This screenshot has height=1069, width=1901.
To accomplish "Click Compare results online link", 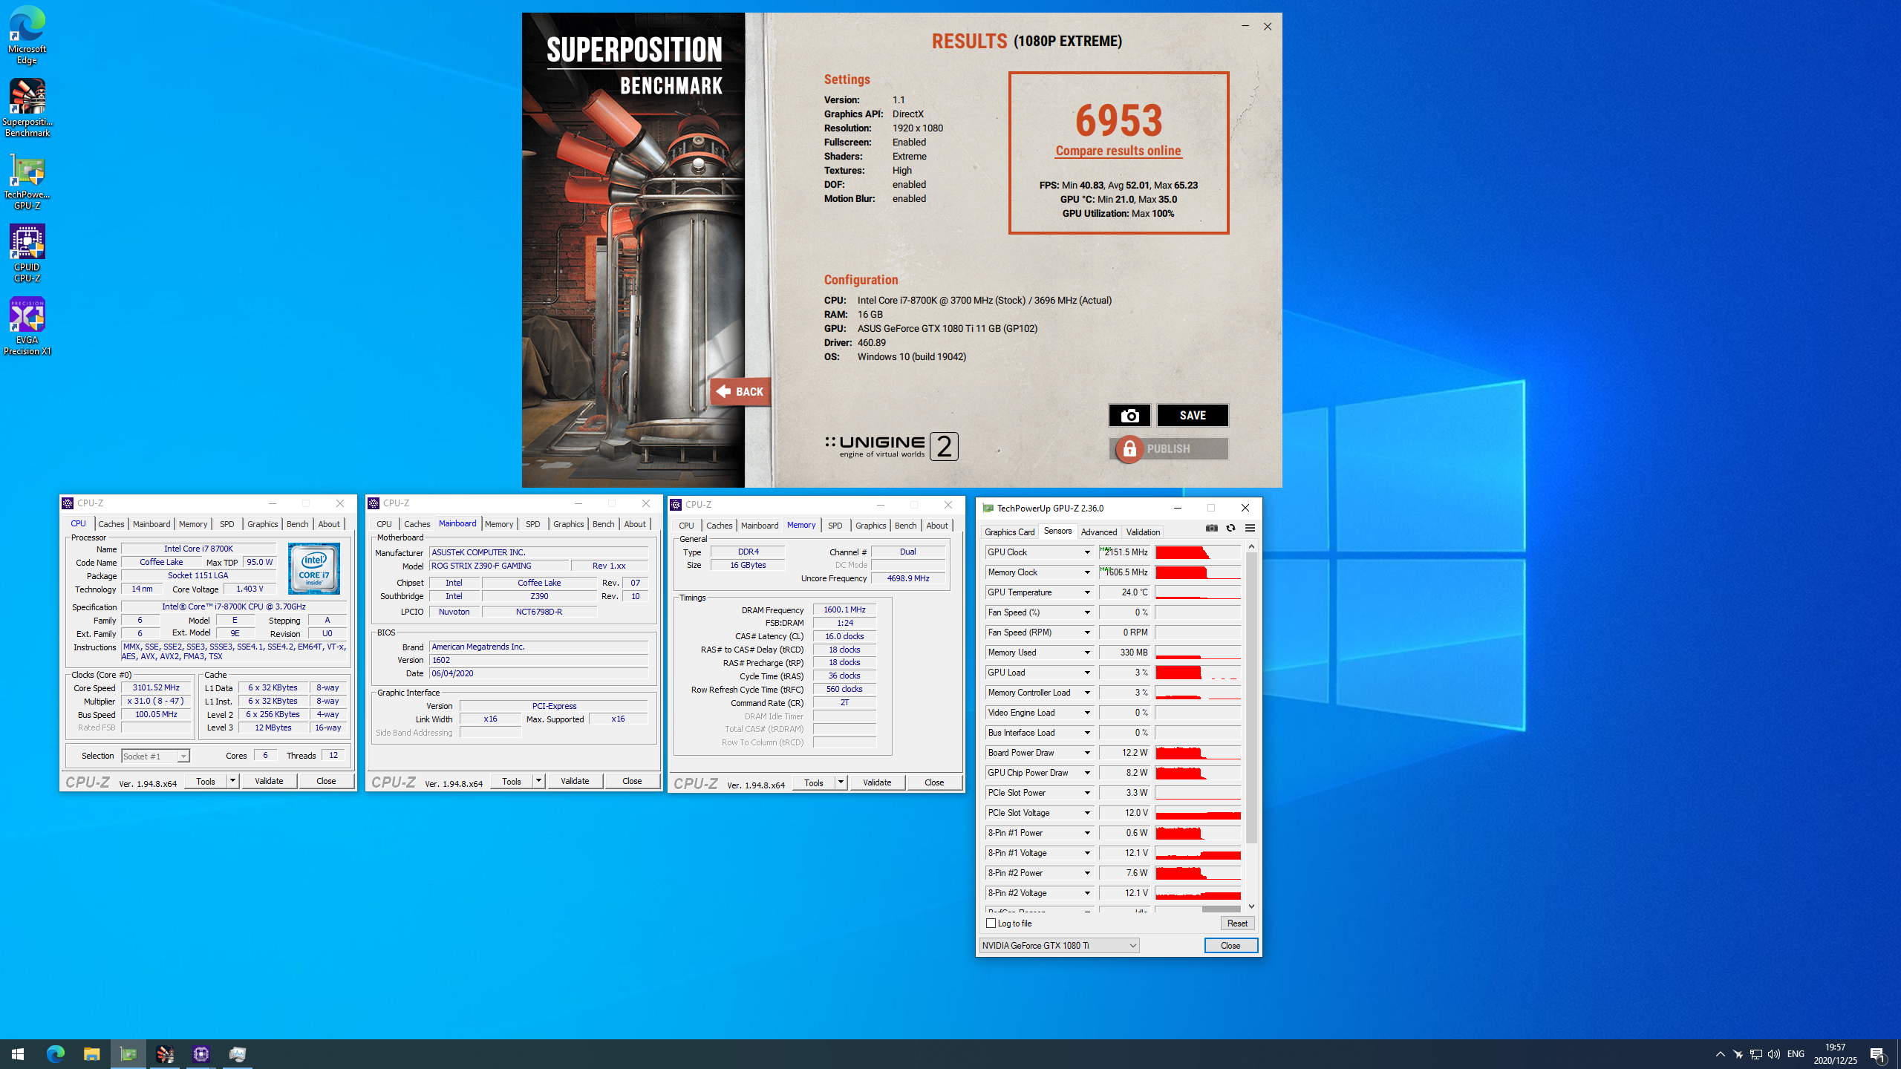I will point(1118,151).
